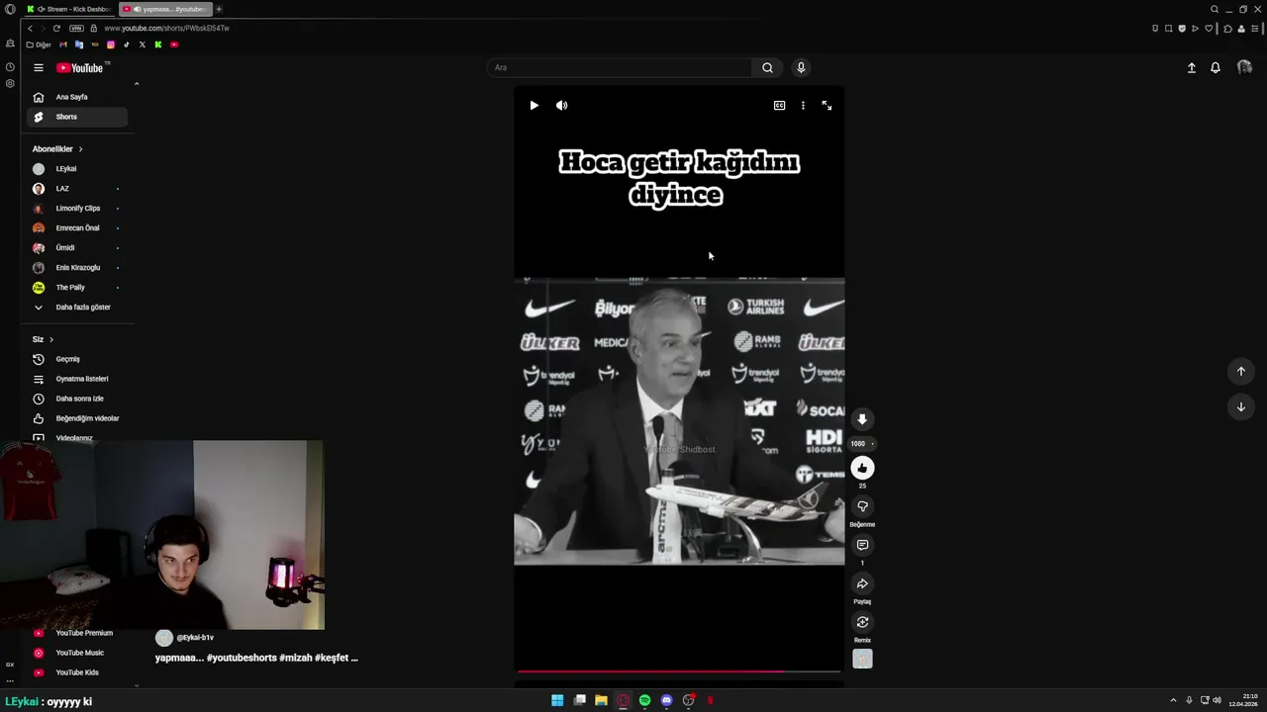Open Spotify from the taskbar
Image resolution: width=1267 pixels, height=712 pixels.
(x=644, y=700)
